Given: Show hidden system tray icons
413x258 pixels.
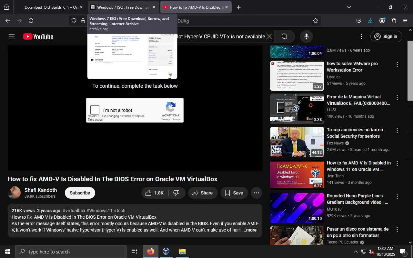Looking at the screenshot, I should coord(356,252).
